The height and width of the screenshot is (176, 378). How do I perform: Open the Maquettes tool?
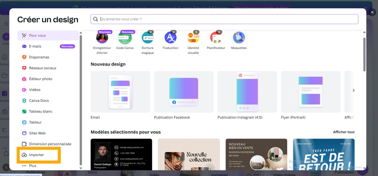point(239,41)
